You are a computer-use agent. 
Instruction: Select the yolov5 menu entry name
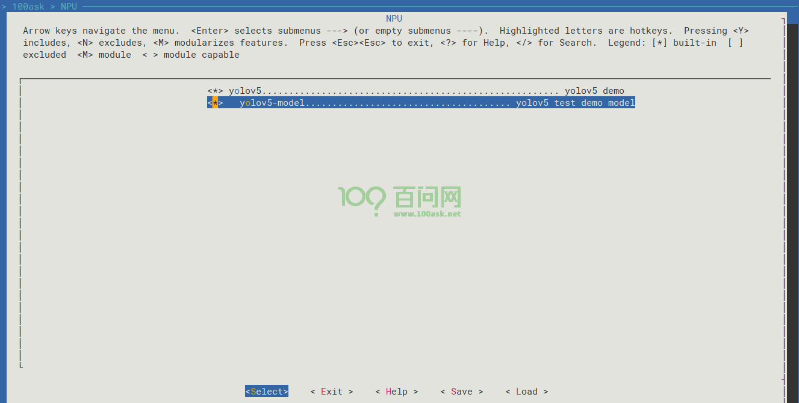click(x=245, y=91)
